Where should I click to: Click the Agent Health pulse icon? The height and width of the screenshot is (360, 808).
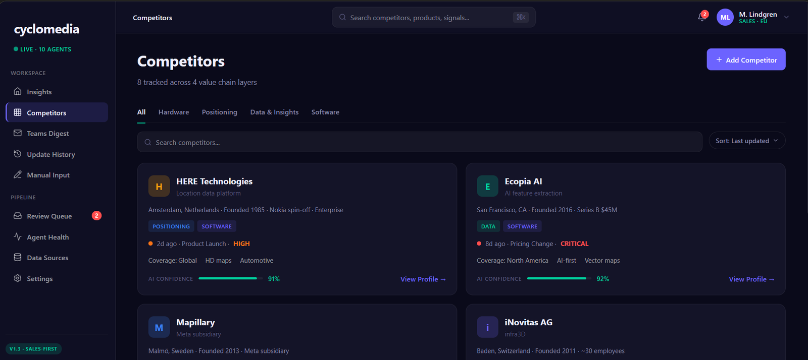18,236
